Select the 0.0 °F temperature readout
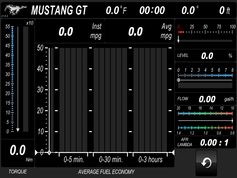 pyautogui.click(x=116, y=10)
